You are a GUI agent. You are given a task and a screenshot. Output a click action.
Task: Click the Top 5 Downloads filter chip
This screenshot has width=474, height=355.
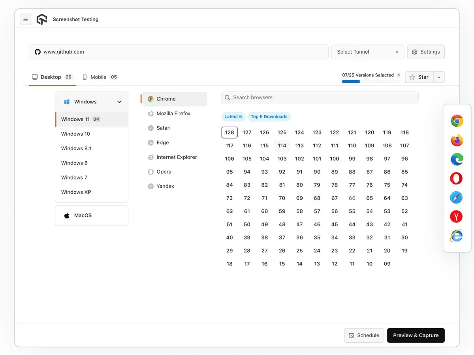click(269, 117)
